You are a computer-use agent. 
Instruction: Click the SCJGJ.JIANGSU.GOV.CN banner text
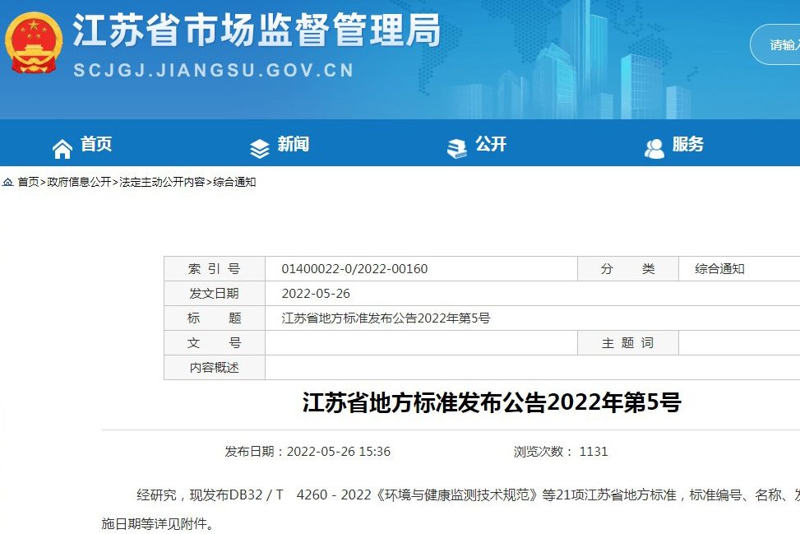tap(214, 71)
